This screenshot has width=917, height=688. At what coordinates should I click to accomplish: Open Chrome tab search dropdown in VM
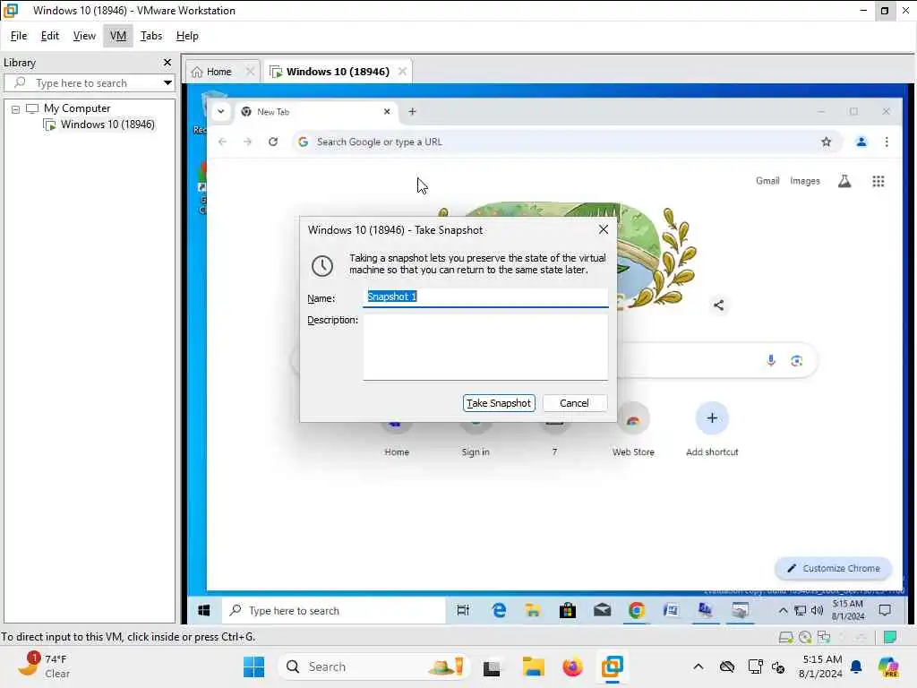[221, 112]
